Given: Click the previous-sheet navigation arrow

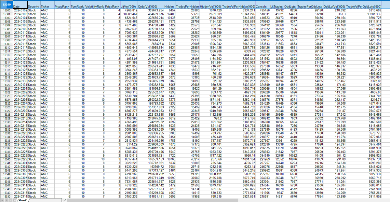Looking at the screenshot, I should 6,200.
